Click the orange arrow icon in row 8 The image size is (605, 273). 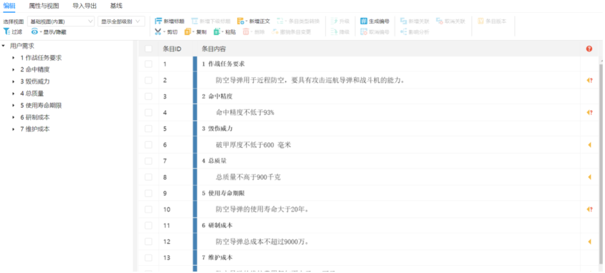click(x=589, y=177)
